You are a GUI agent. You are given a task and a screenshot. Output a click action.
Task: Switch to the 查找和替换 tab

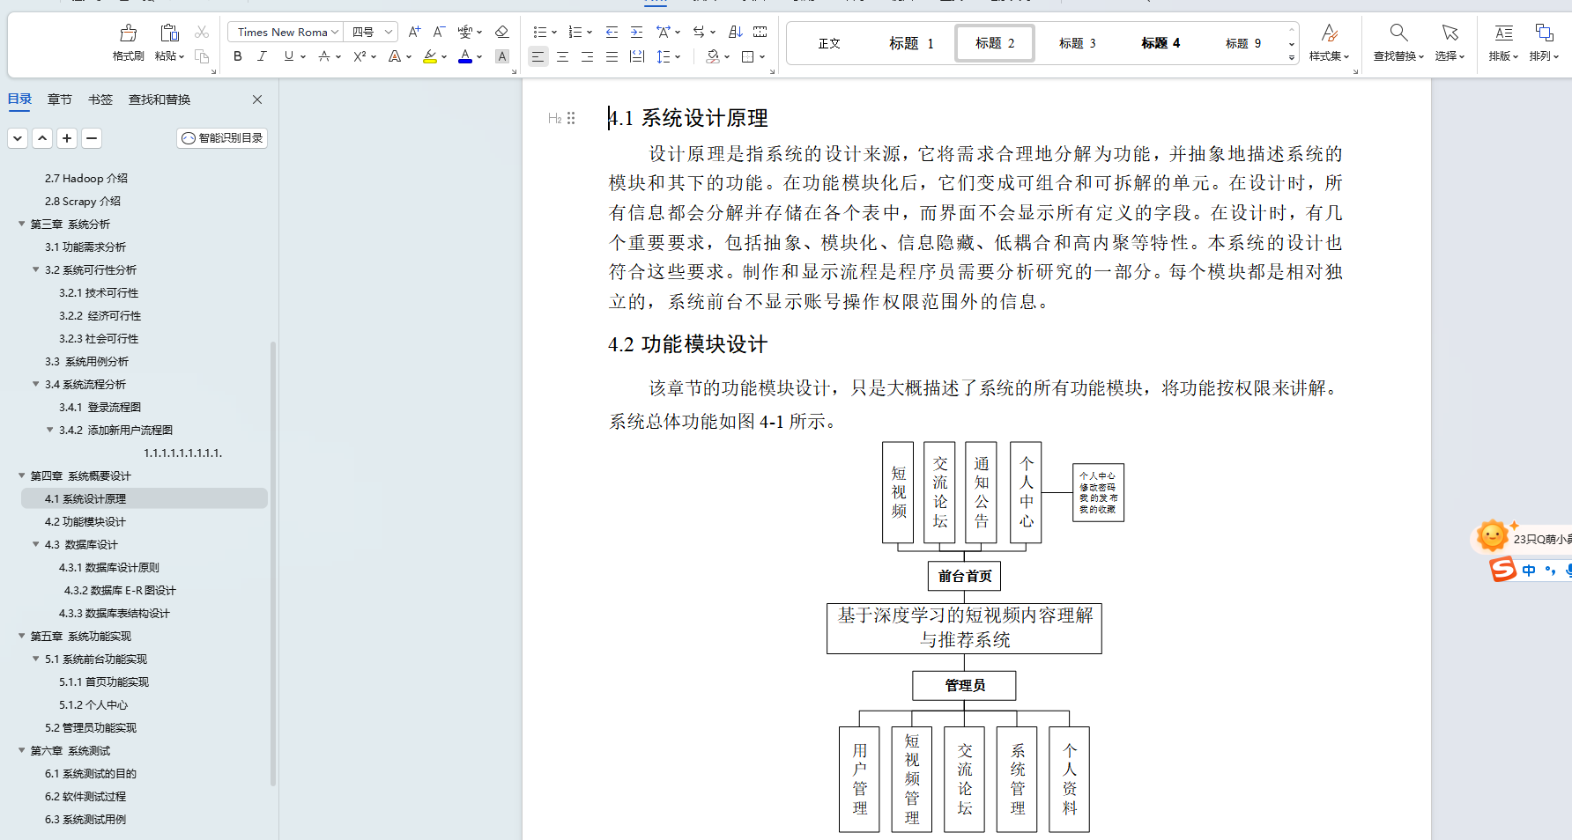tap(159, 99)
